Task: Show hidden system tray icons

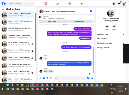Action: coord(109,89)
